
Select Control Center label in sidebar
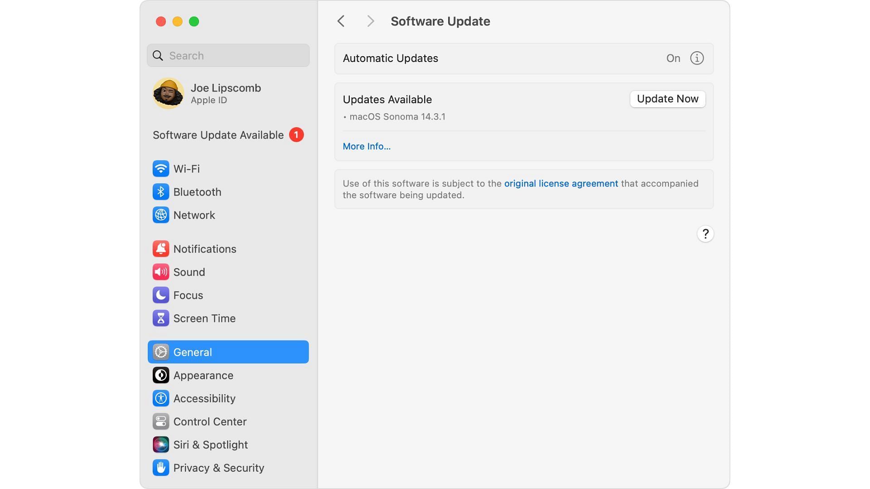pos(210,422)
